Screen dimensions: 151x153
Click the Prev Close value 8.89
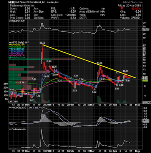[27, 18]
